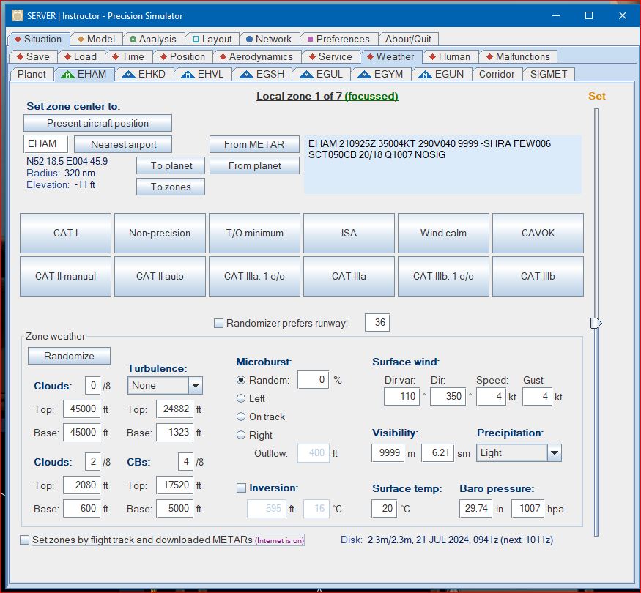The width and height of the screenshot is (641, 593).
Task: Click the Randomize zone weather button
Action: pos(69,356)
